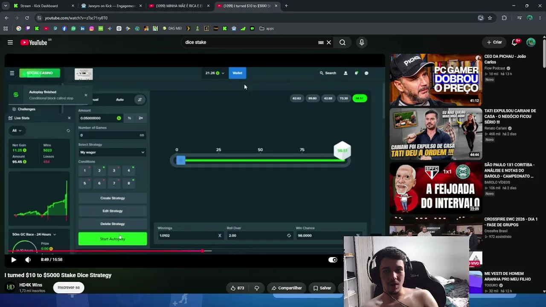This screenshot has width=546, height=307.
Task: Click the Criar create button
Action: (x=494, y=42)
